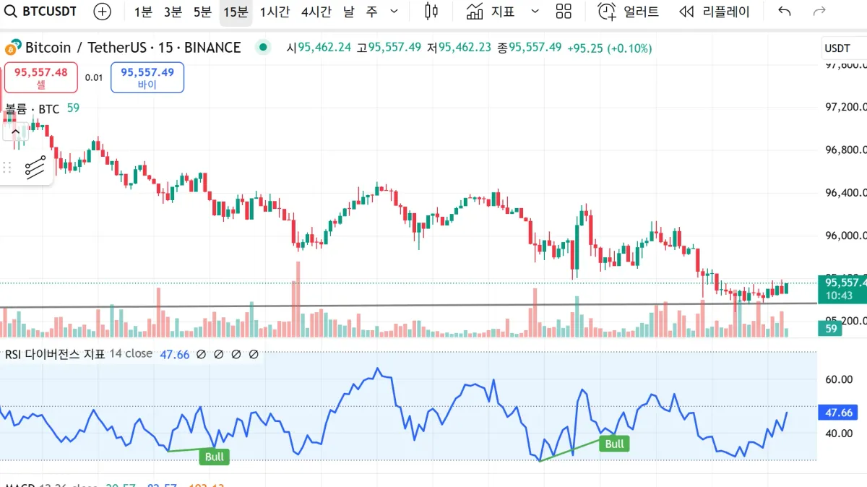Toggle the green market status dot
This screenshot has height=487, width=867.
click(x=263, y=48)
